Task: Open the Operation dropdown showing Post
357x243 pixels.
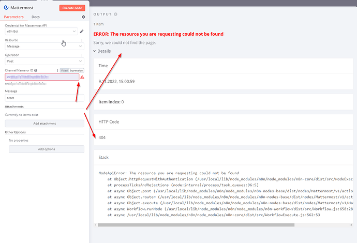Action: point(44,61)
